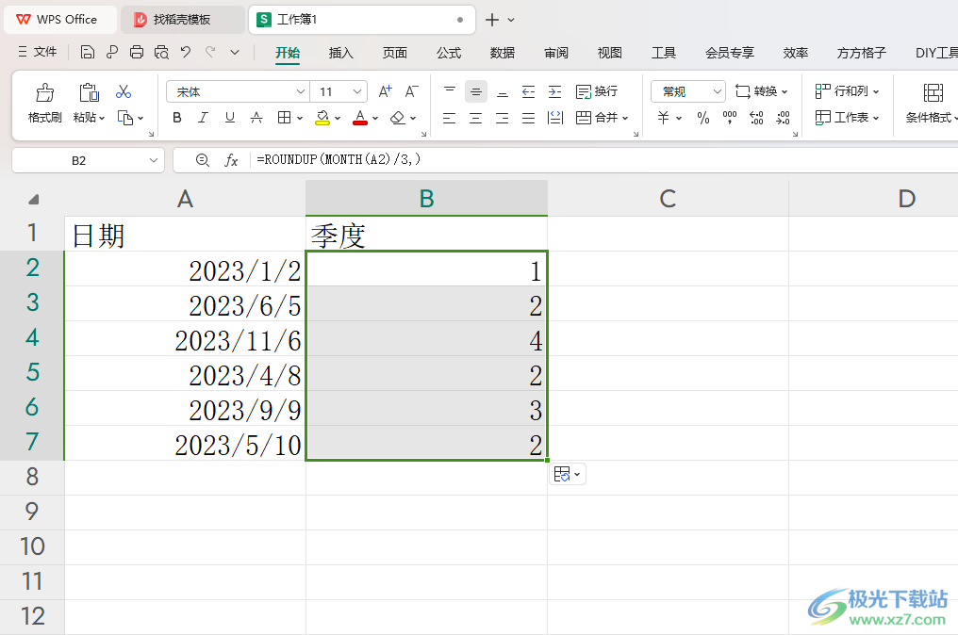Open the File (文件) menu
The width and height of the screenshot is (958, 635).
click(x=38, y=52)
